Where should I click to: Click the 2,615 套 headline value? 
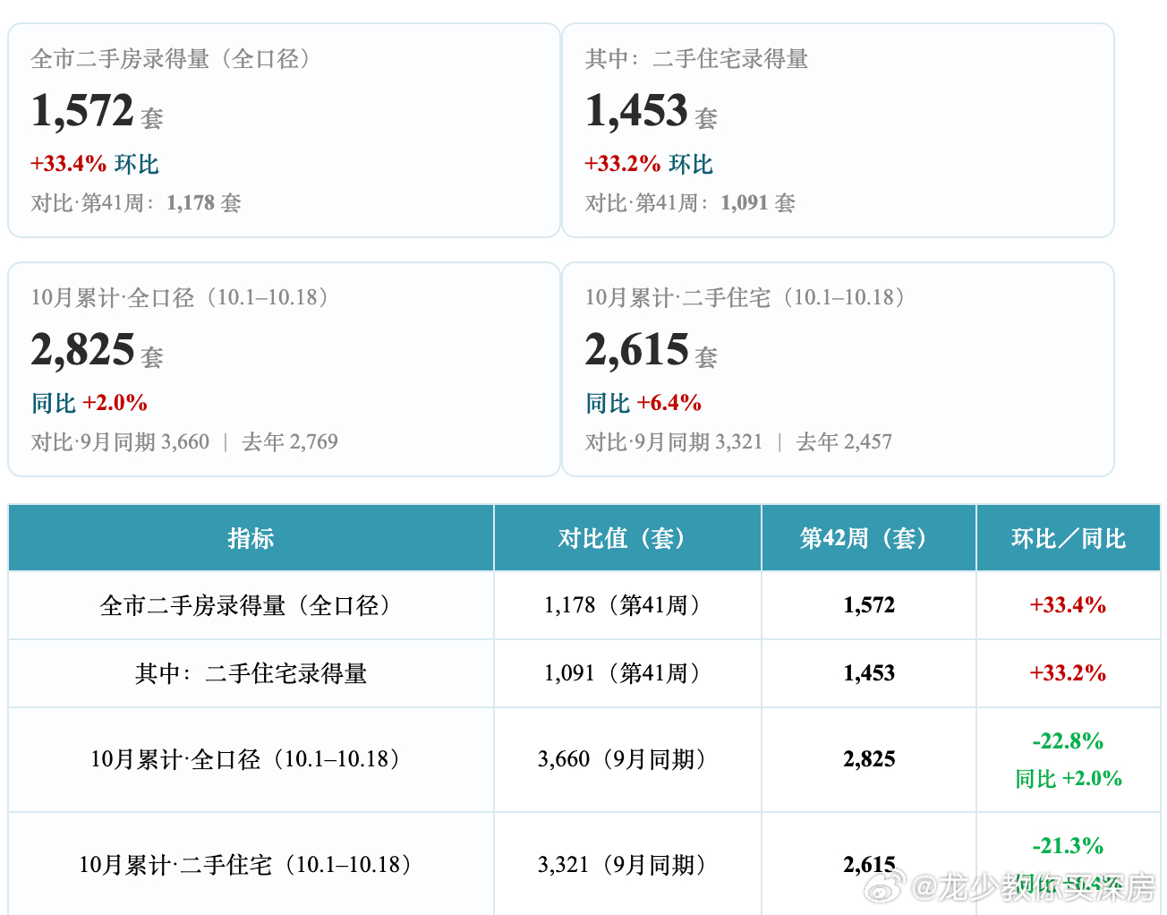click(x=652, y=352)
